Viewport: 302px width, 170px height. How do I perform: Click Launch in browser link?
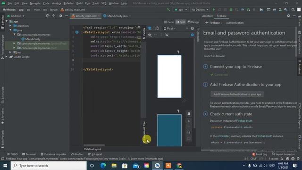click(214, 56)
